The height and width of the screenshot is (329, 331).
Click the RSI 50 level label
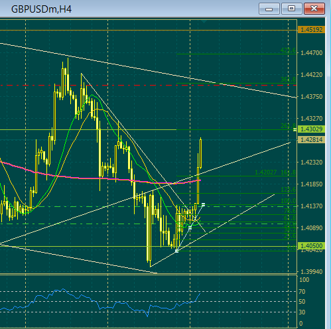[302, 302]
